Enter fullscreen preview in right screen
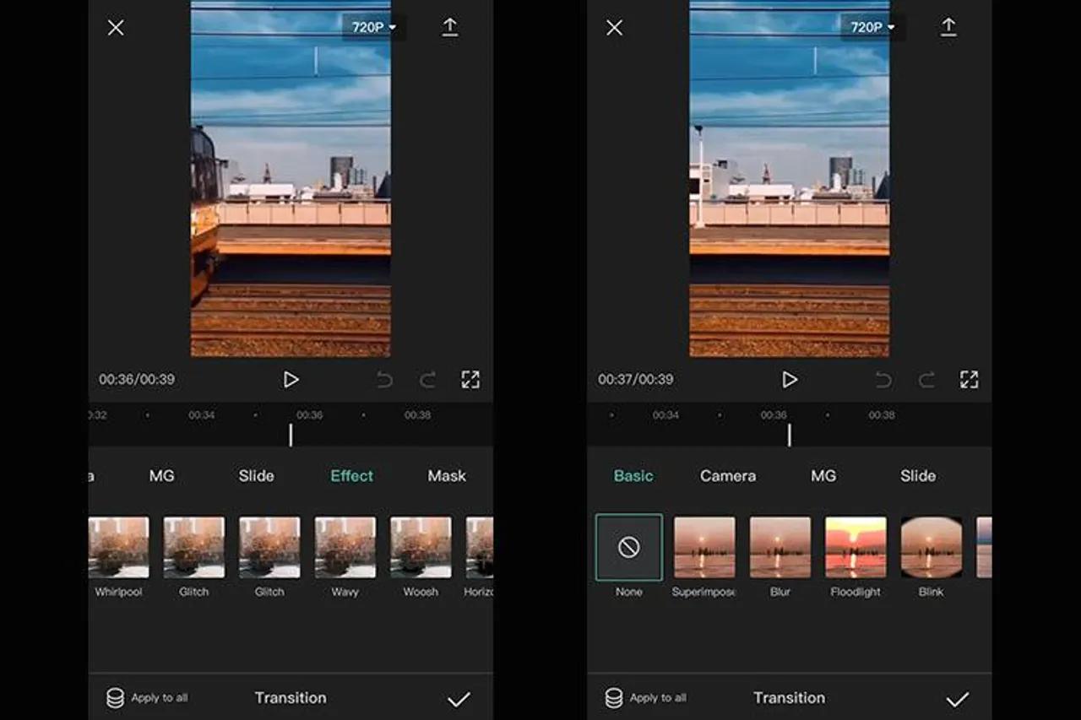Image resolution: width=1081 pixels, height=720 pixels. pyautogui.click(x=969, y=380)
